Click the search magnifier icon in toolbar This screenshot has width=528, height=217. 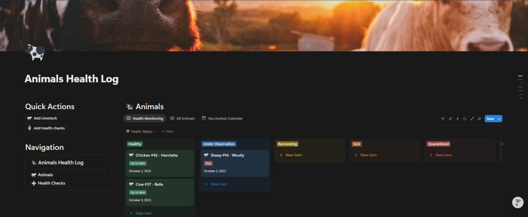pos(465,118)
